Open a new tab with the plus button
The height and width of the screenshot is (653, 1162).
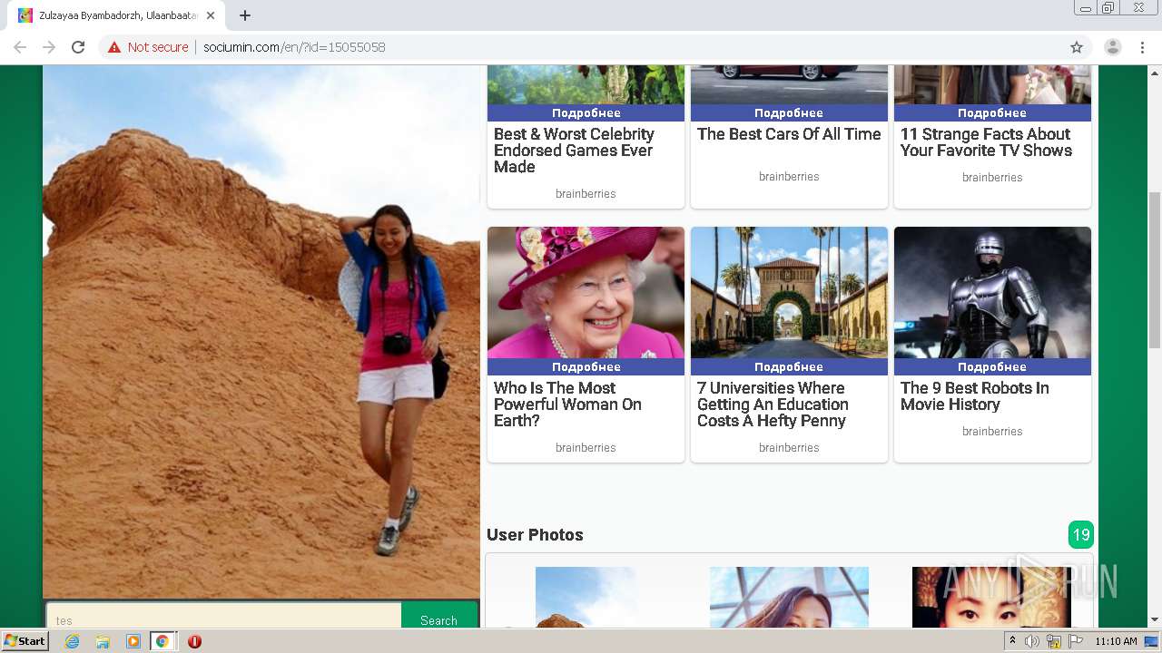click(x=245, y=15)
